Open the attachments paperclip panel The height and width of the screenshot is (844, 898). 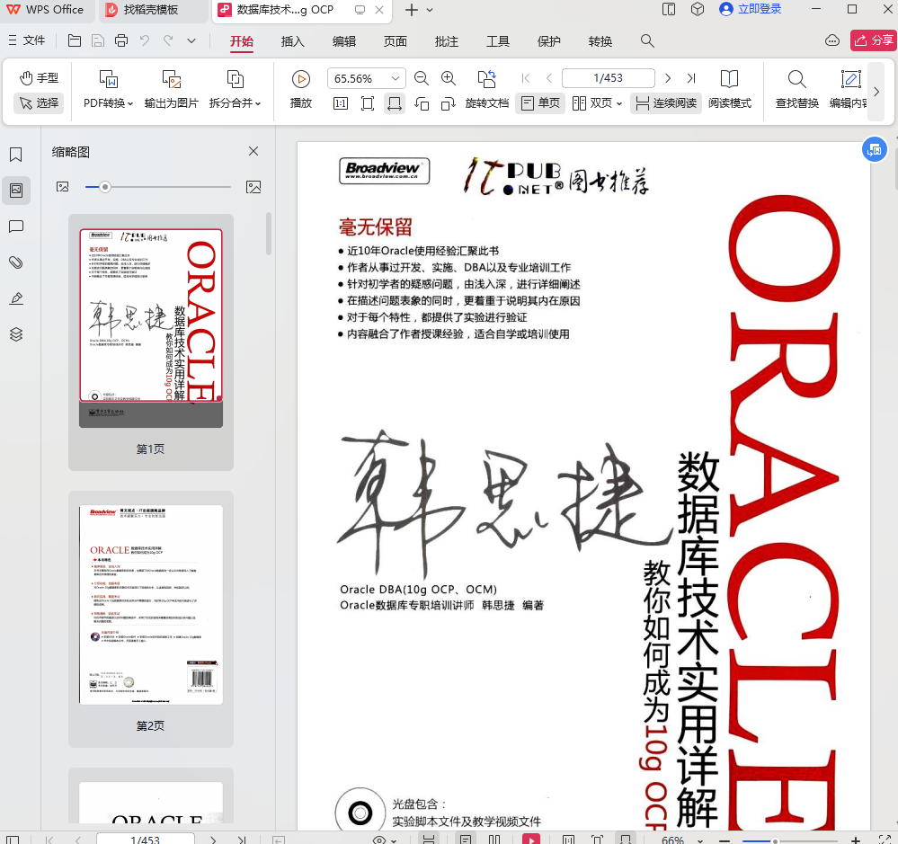(15, 262)
